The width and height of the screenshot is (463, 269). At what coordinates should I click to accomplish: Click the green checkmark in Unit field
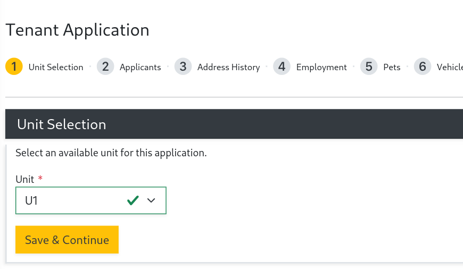click(x=133, y=200)
